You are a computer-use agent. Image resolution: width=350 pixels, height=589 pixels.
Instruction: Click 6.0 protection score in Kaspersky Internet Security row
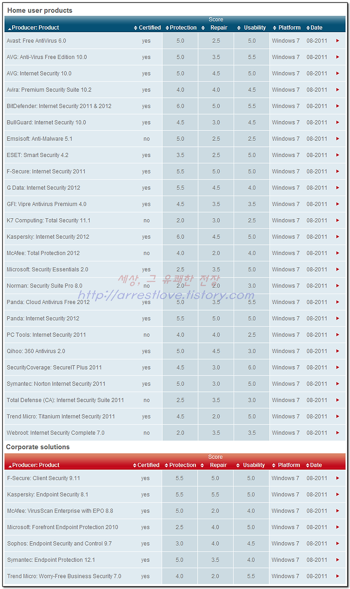(x=180, y=237)
